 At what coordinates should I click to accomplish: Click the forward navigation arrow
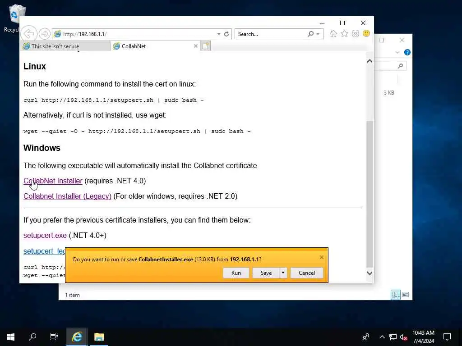coord(45,34)
